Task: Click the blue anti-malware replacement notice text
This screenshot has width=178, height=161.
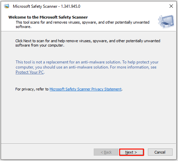Action: pos(87,67)
